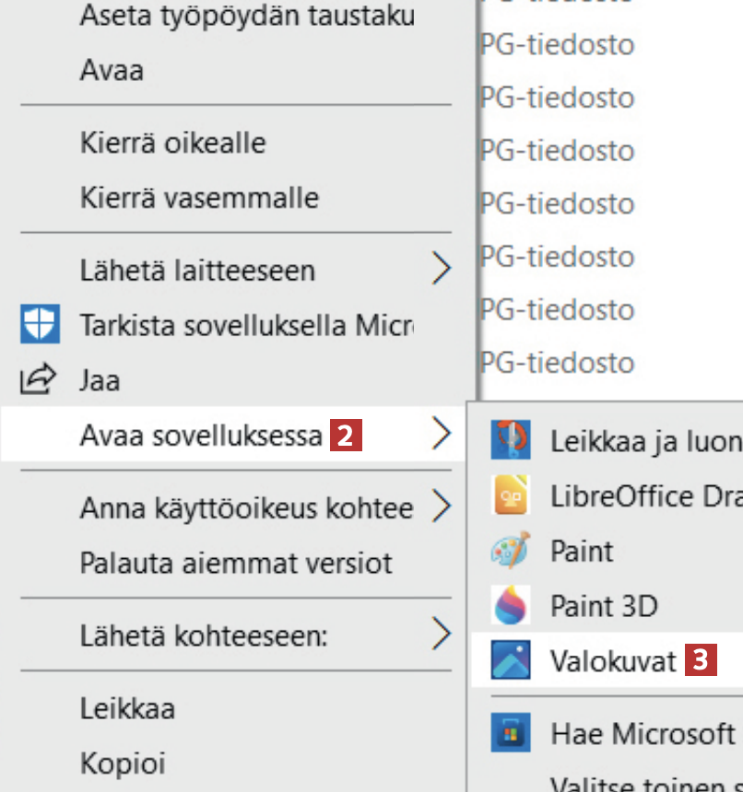
Task: Click the Jaa share icon
Action: coord(39,379)
